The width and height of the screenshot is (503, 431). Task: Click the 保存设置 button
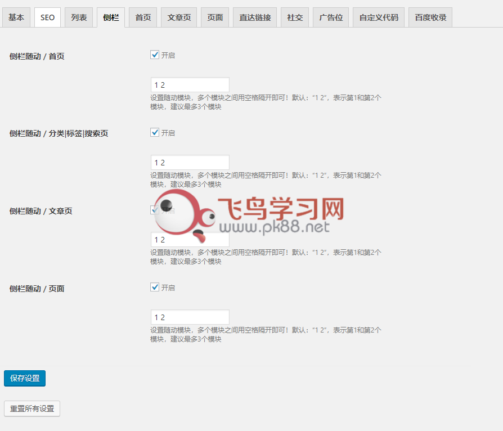pos(25,378)
